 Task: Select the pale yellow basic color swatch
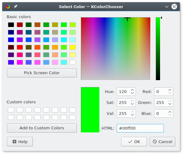pos(73,55)
